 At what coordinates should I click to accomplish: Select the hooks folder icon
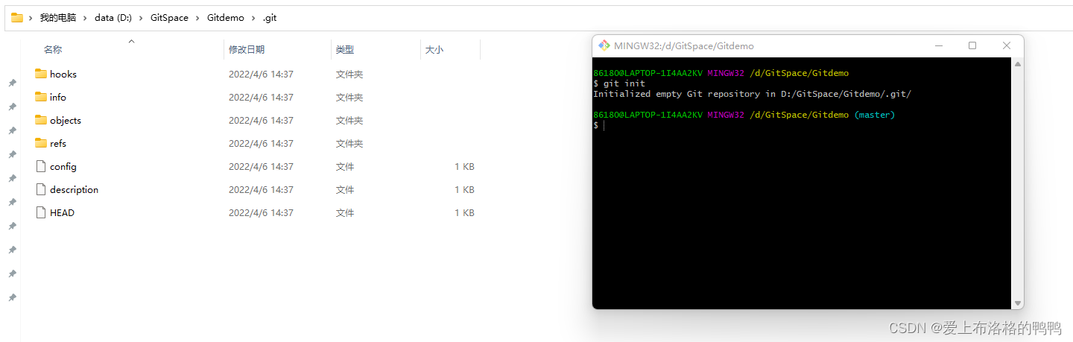pyautogui.click(x=41, y=74)
